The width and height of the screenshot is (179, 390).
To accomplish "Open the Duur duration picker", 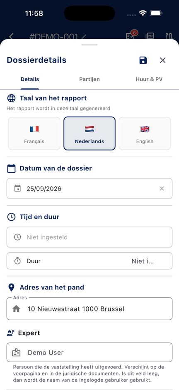I will 89,261.
